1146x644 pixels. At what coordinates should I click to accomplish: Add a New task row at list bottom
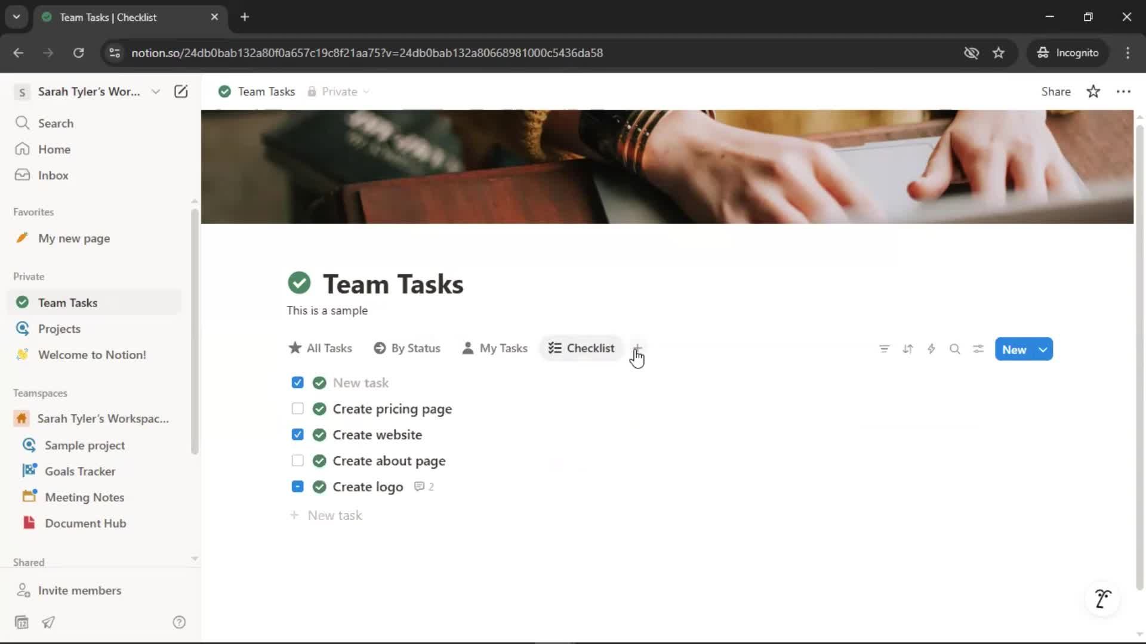(326, 515)
